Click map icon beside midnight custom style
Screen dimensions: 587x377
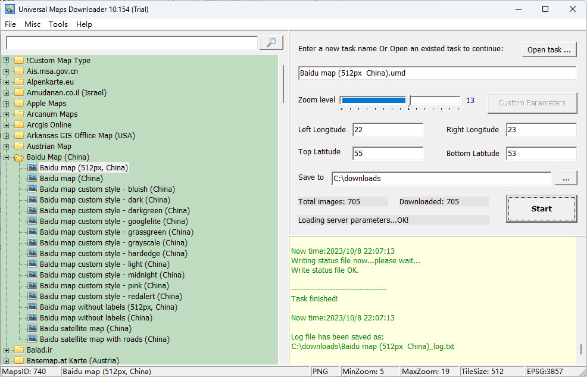tap(33, 275)
